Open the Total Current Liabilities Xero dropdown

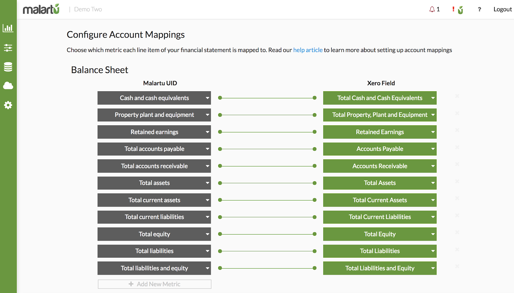(x=380, y=217)
